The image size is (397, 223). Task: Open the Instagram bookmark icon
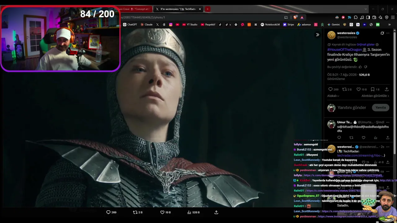click(171, 24)
